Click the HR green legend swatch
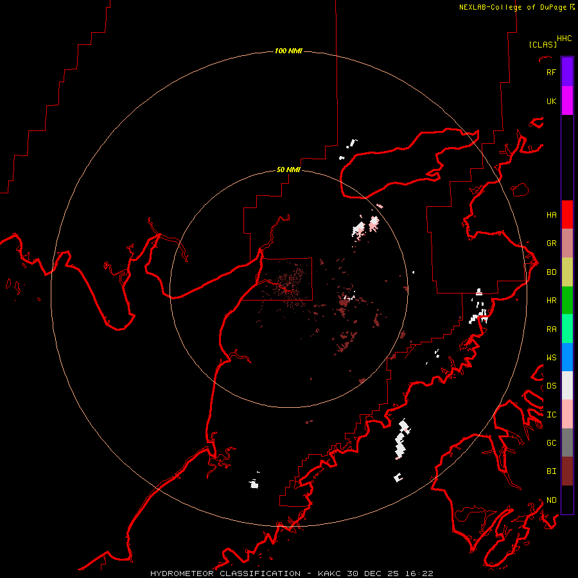This screenshot has width=578, height=578. [567, 301]
